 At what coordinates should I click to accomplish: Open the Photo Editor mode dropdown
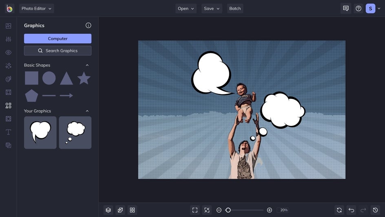tap(37, 9)
